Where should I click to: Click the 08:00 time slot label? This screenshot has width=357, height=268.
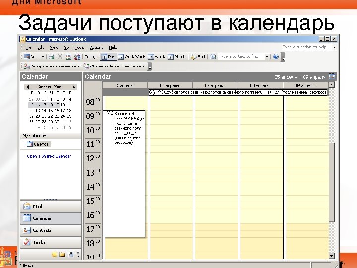point(93,102)
